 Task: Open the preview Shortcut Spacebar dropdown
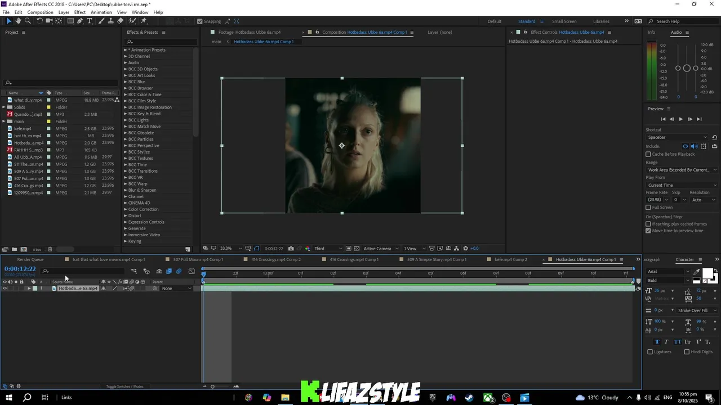click(678, 137)
